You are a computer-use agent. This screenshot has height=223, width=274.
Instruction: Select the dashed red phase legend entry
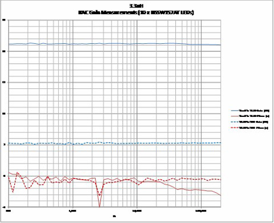coord(249,128)
